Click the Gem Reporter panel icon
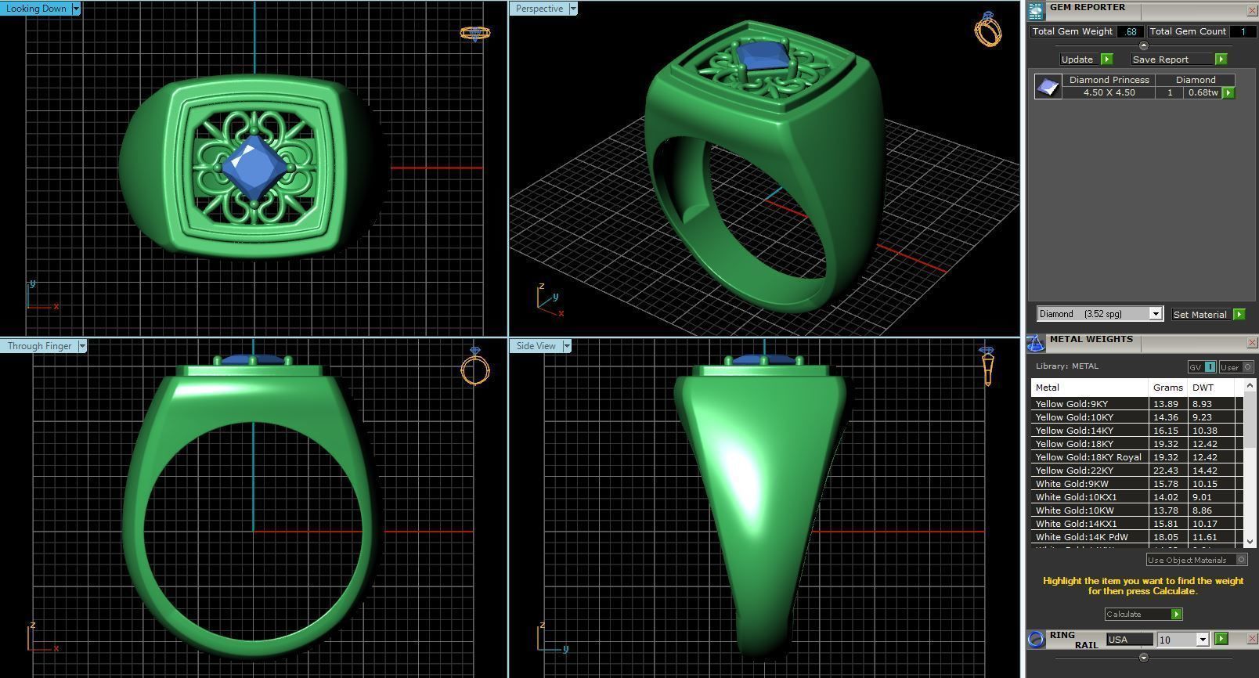The height and width of the screenshot is (678, 1259). coord(1036,10)
